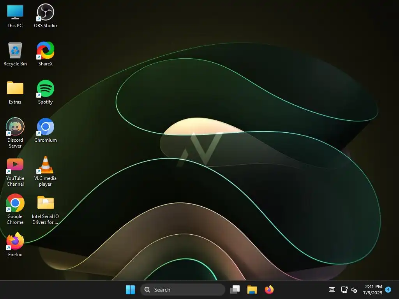Select the Extras folder
Screen dimensions: 399x299
(15, 92)
